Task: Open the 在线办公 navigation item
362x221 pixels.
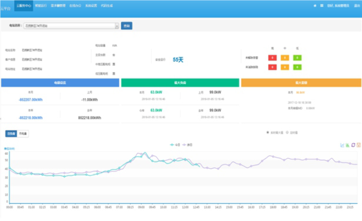Action: coord(75,6)
